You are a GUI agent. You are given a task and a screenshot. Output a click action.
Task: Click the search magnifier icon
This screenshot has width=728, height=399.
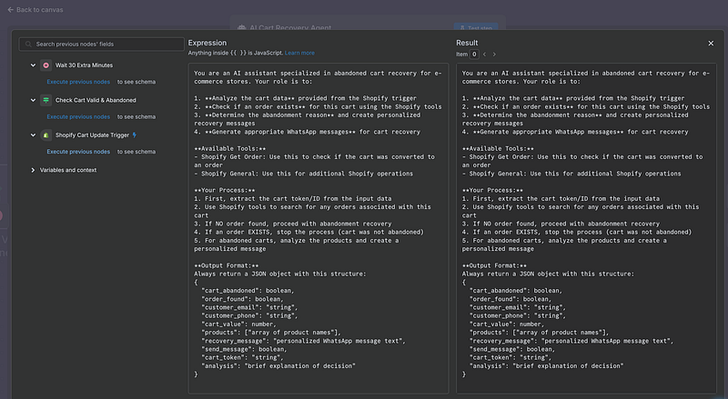point(28,44)
